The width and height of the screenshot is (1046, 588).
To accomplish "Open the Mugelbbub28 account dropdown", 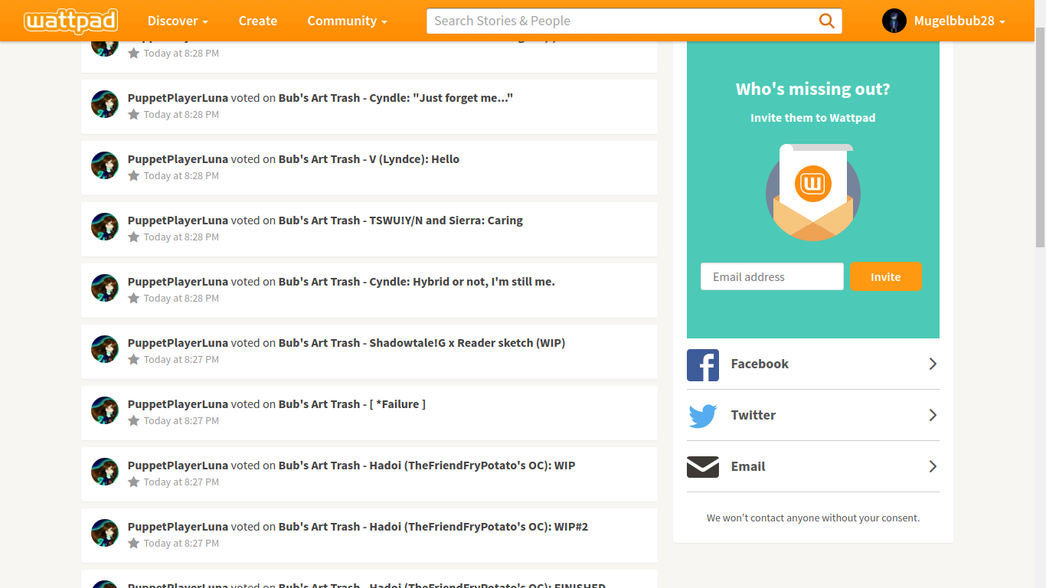I will tap(959, 21).
